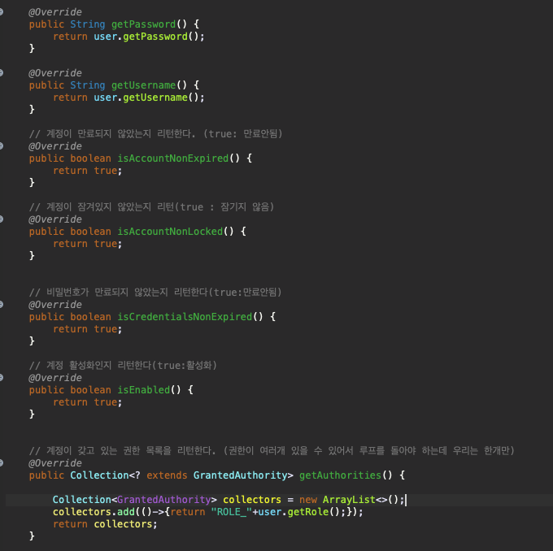The width and height of the screenshot is (553, 551).
Task: Click 'return true;' inside isCredentialsNonExpired
Action: (x=88, y=329)
